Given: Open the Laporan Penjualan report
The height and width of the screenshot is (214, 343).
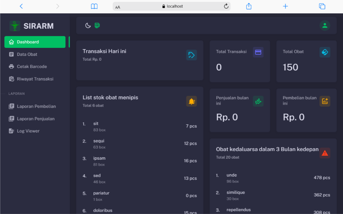Looking at the screenshot, I should click(36, 119).
